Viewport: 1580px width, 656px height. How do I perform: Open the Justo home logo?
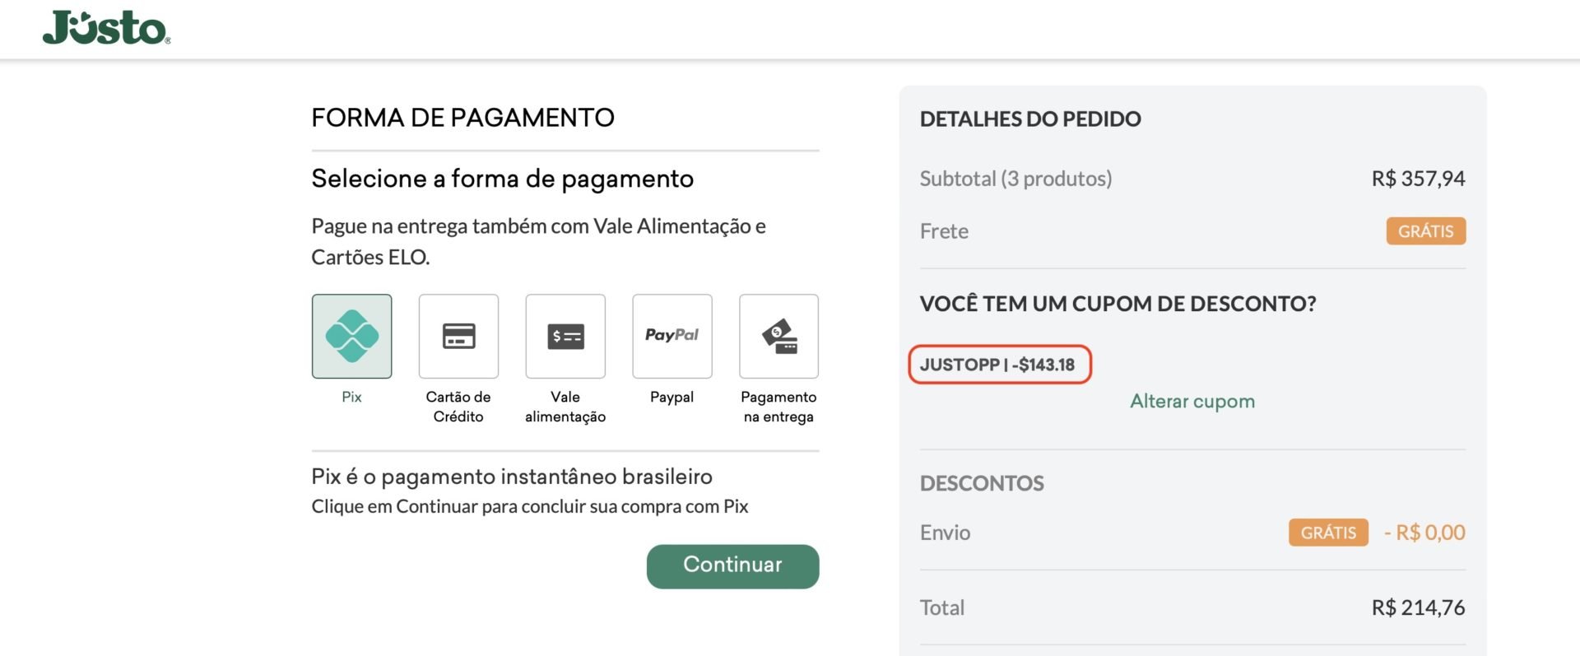106,27
